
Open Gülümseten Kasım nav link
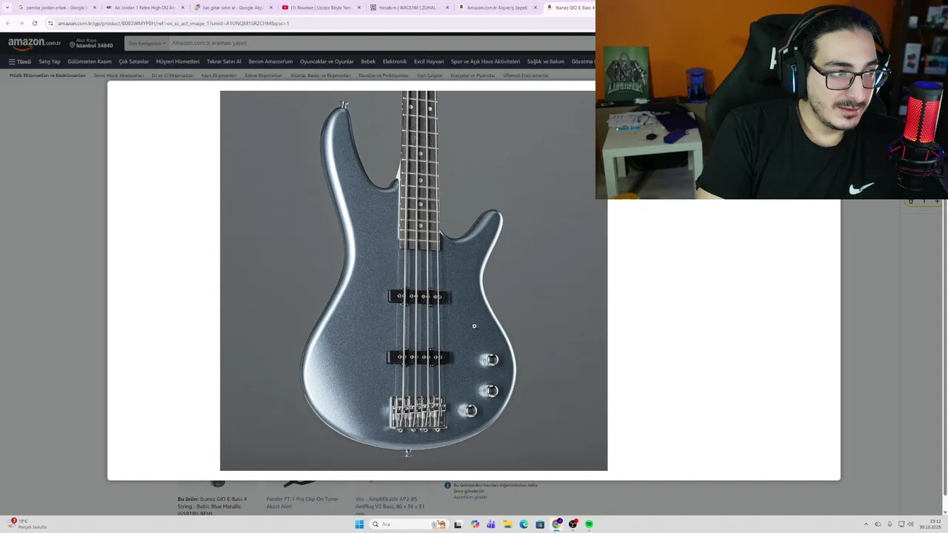[90, 61]
